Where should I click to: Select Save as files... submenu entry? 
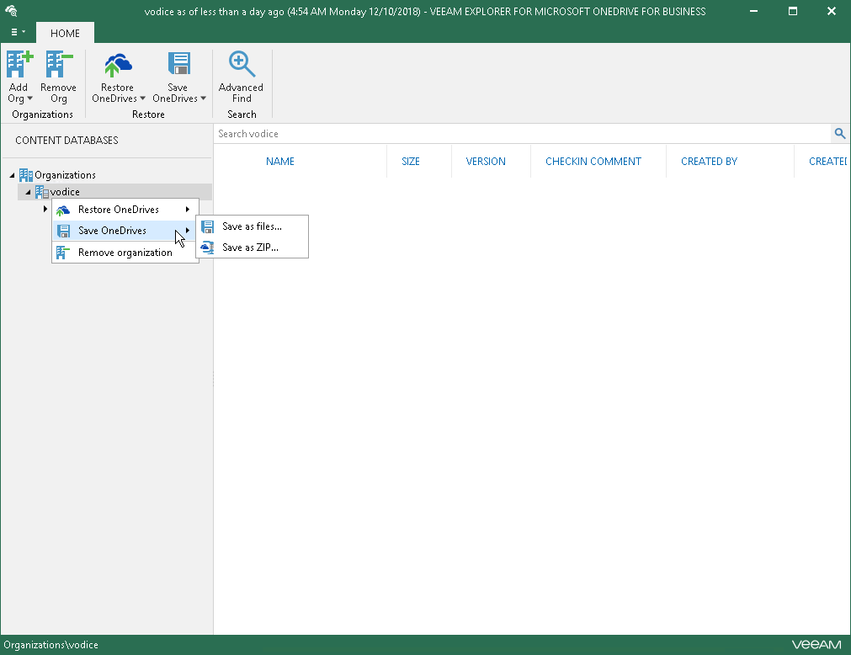253,226
